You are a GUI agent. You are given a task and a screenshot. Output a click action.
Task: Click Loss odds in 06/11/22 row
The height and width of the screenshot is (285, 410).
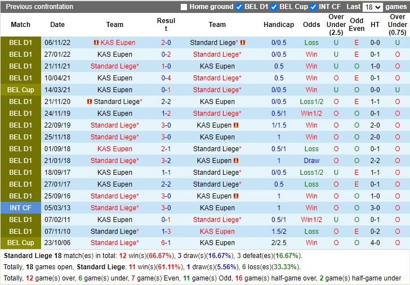[x=311, y=43]
